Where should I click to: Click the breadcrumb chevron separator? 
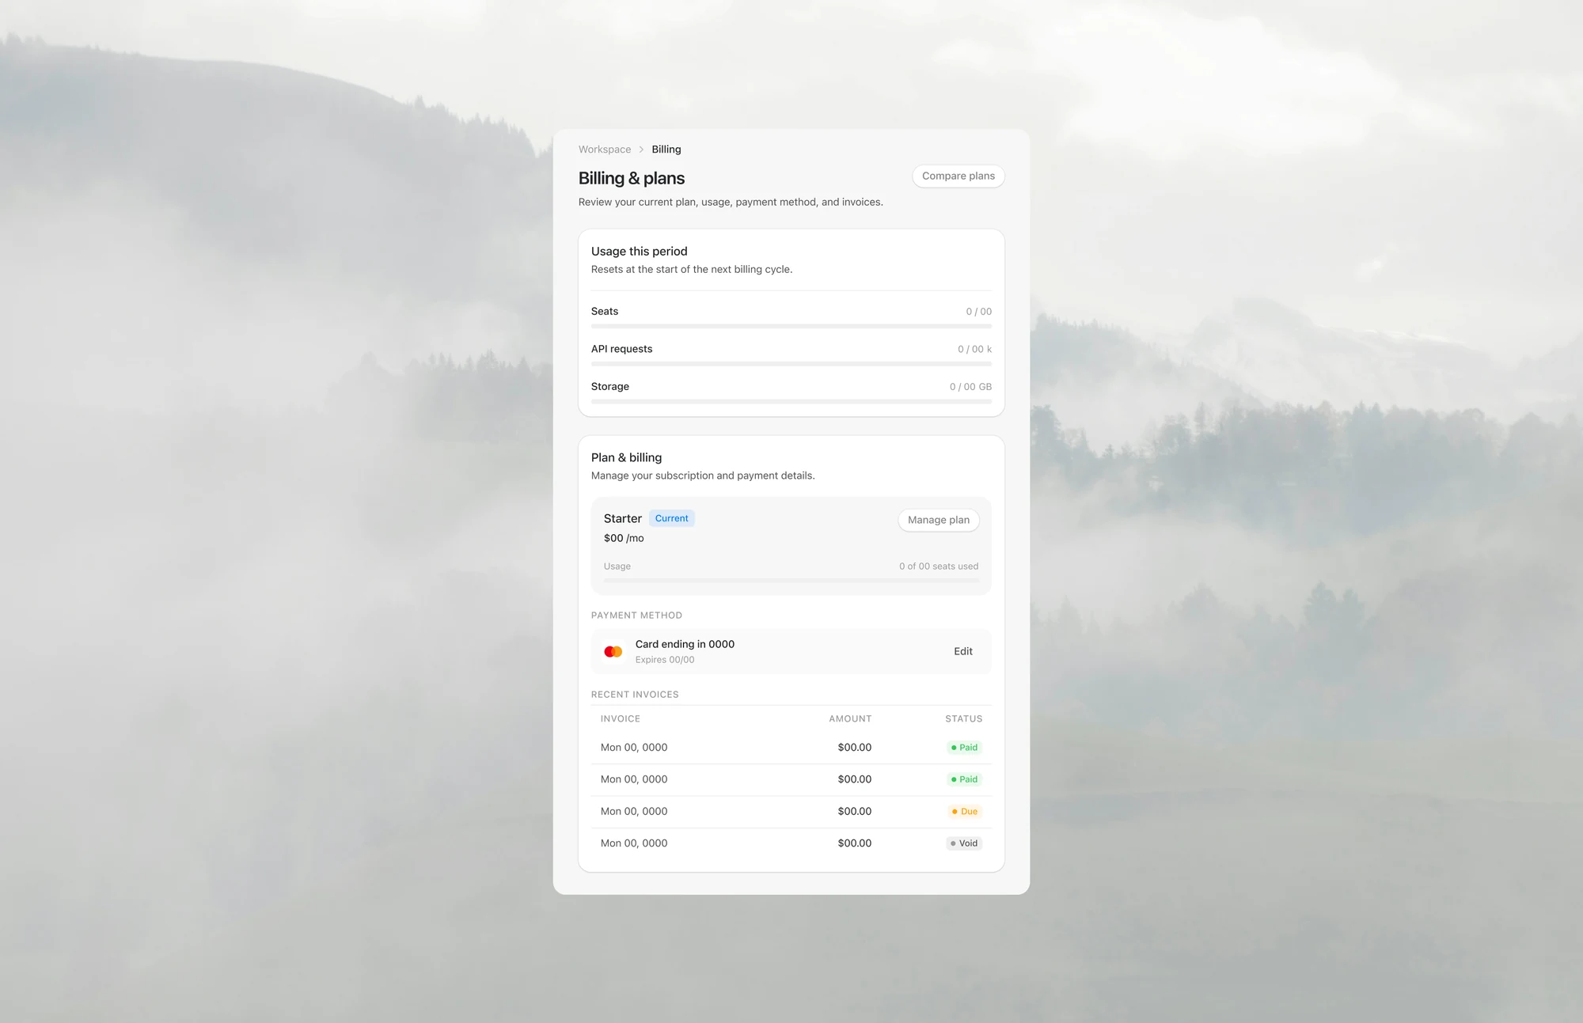point(641,150)
